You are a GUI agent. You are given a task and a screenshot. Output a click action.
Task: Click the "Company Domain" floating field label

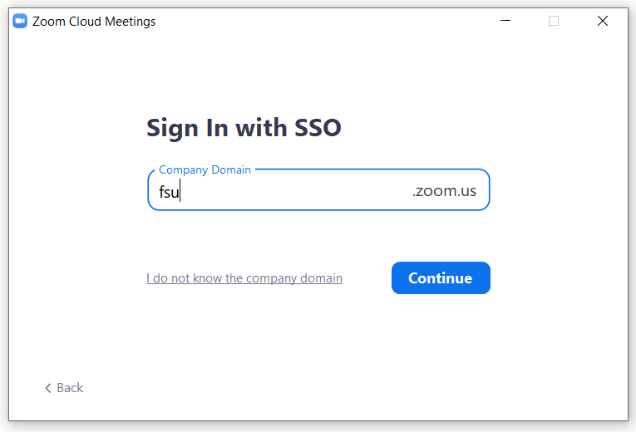tap(205, 169)
